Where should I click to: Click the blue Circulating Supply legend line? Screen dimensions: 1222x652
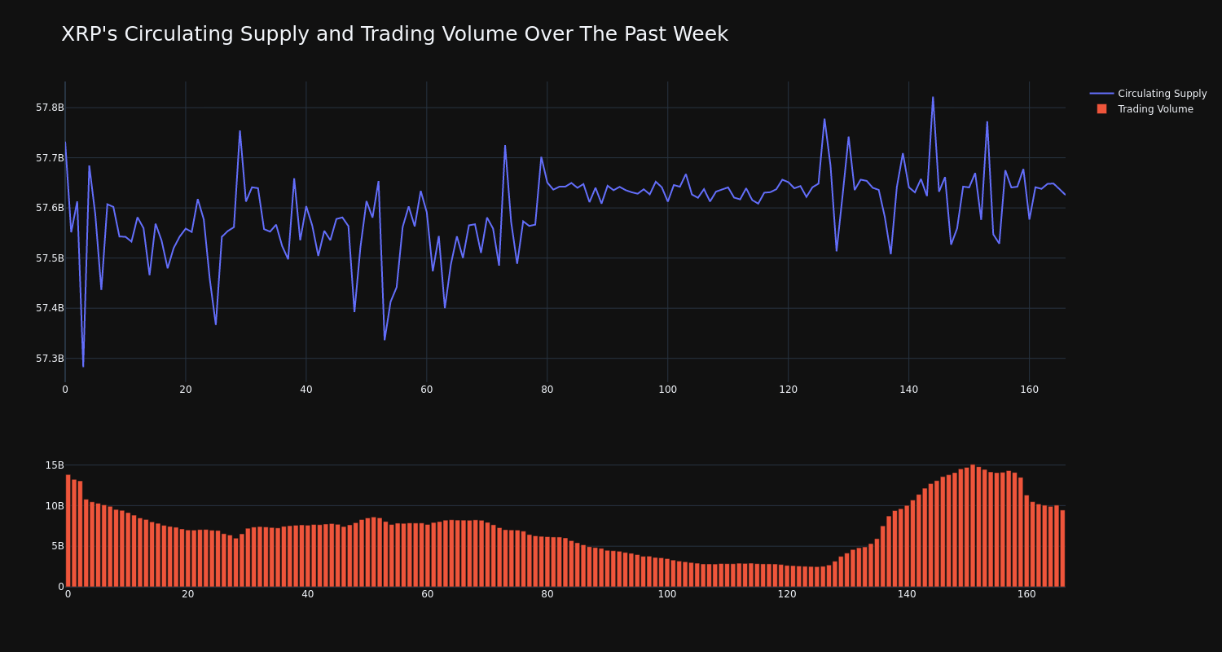(1101, 94)
